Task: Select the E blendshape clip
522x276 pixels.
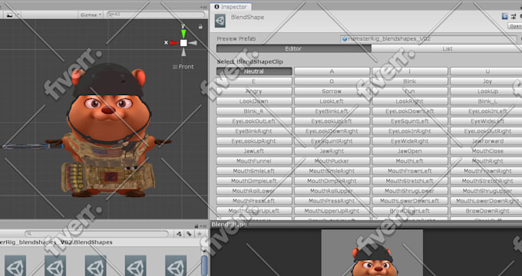Action: (x=254, y=81)
